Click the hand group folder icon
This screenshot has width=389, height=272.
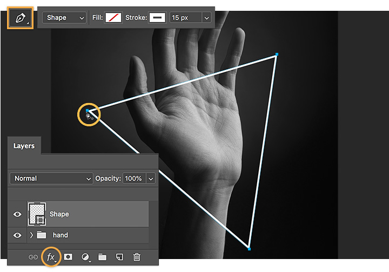click(42, 235)
